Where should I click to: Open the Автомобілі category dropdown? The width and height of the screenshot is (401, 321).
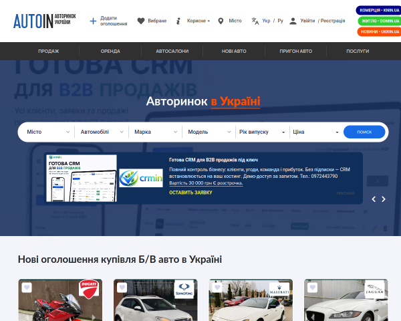coord(102,132)
